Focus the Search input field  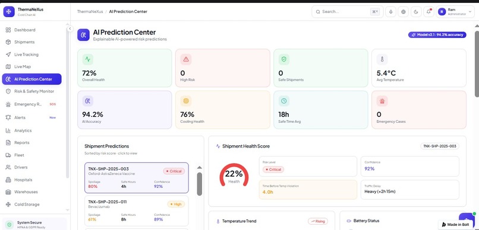347,12
